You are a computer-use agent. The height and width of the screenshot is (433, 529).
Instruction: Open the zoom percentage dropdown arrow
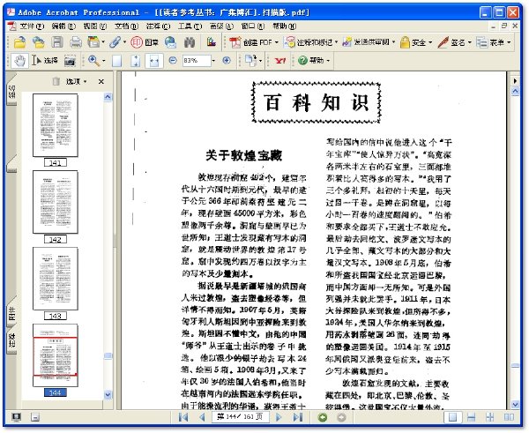coord(213,61)
